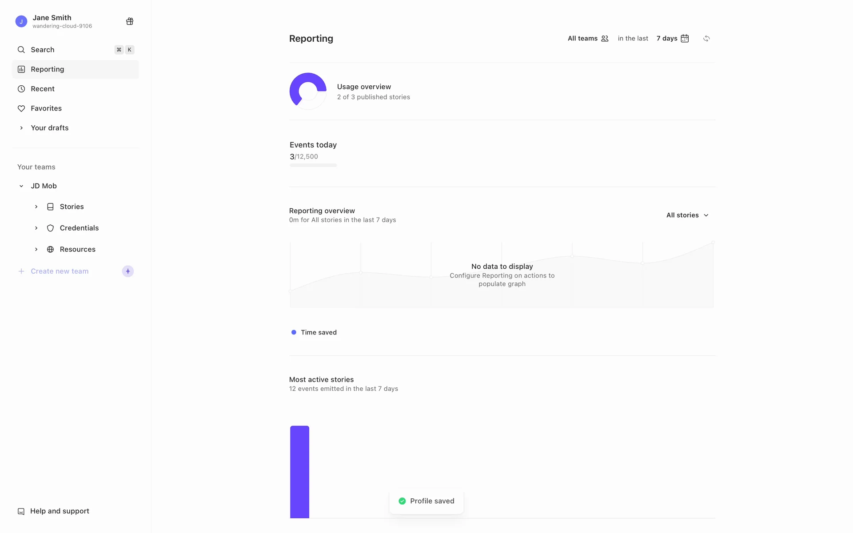
Task: Click the Credentials shield icon
Action: [51, 228]
